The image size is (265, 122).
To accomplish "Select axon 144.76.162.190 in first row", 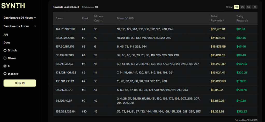I will click(65, 29).
